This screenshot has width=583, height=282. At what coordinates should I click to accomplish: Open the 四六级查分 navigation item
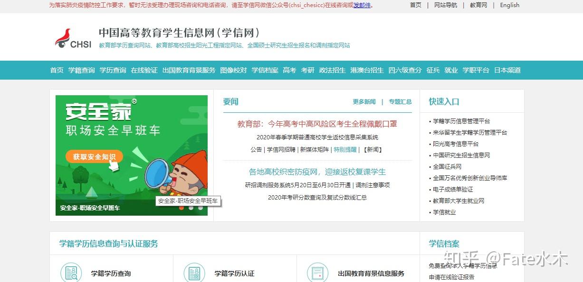405,70
